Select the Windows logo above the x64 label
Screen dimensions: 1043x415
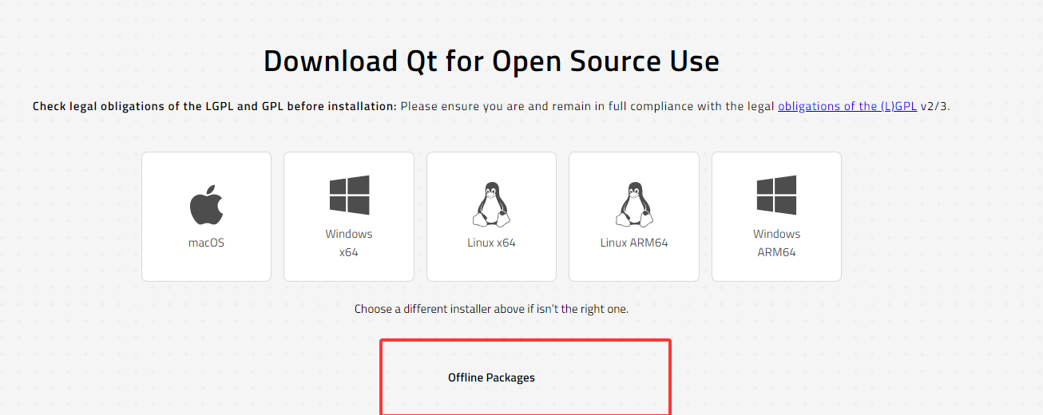[349, 196]
